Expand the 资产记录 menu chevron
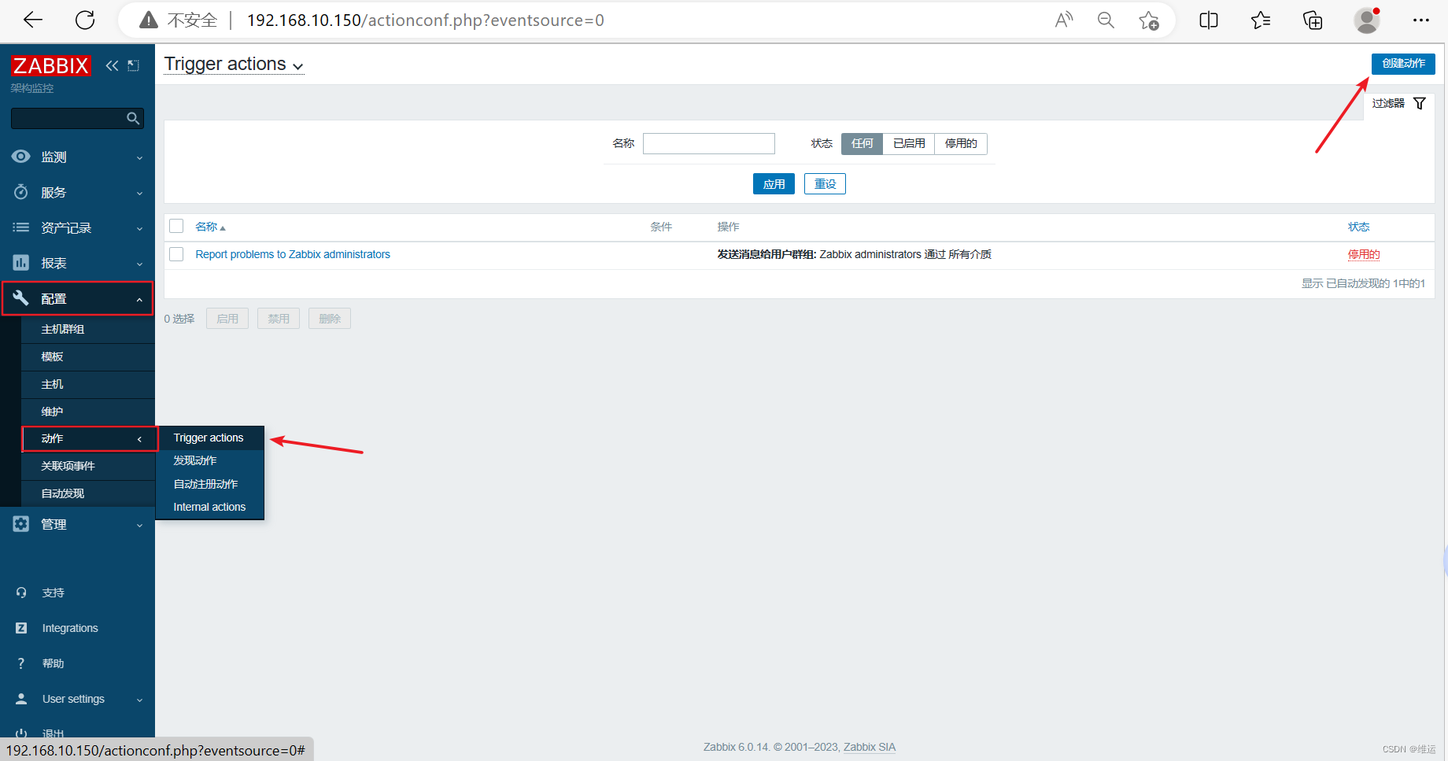The width and height of the screenshot is (1448, 761). 139,228
